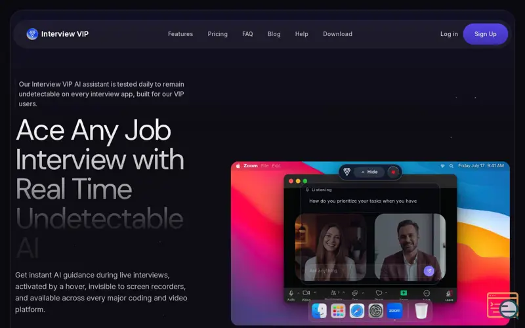This screenshot has height=328, width=525.
Task: Open the Participants icon in Zoom toolbar
Action: click(333, 293)
